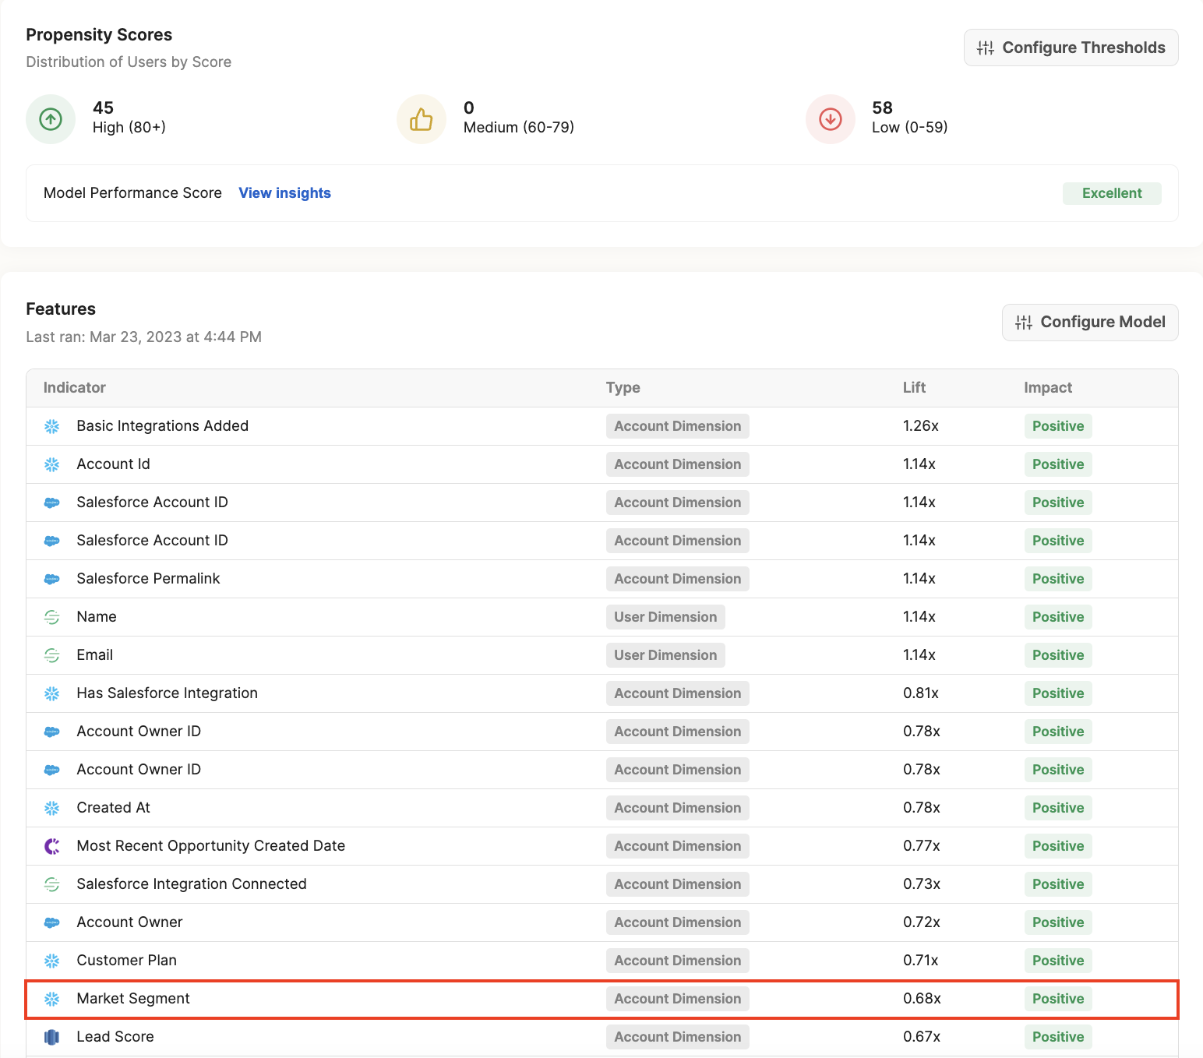Click the Indicator column header

tap(75, 388)
